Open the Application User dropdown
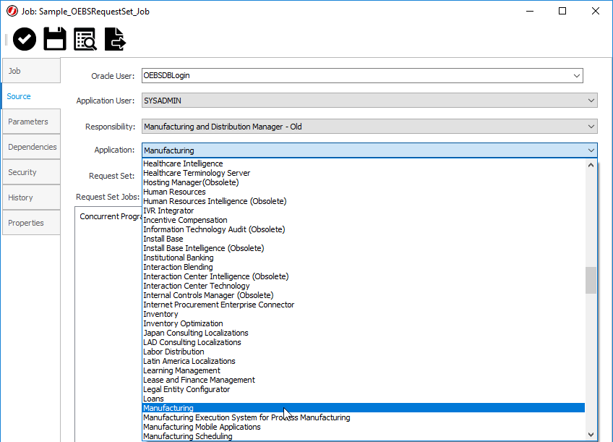This screenshot has height=442, width=613. pyautogui.click(x=369, y=101)
